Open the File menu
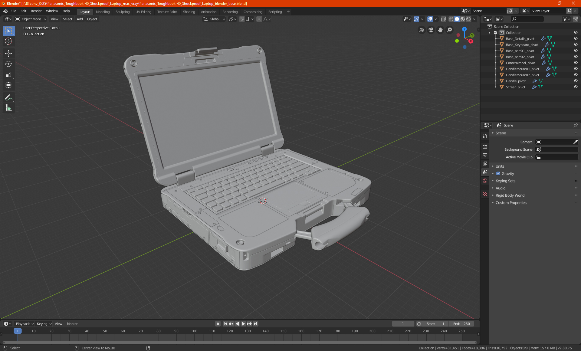Image resolution: width=581 pixels, height=351 pixels. tap(13, 11)
